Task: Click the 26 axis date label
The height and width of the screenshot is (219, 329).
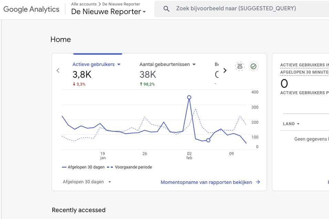Action: click(145, 154)
